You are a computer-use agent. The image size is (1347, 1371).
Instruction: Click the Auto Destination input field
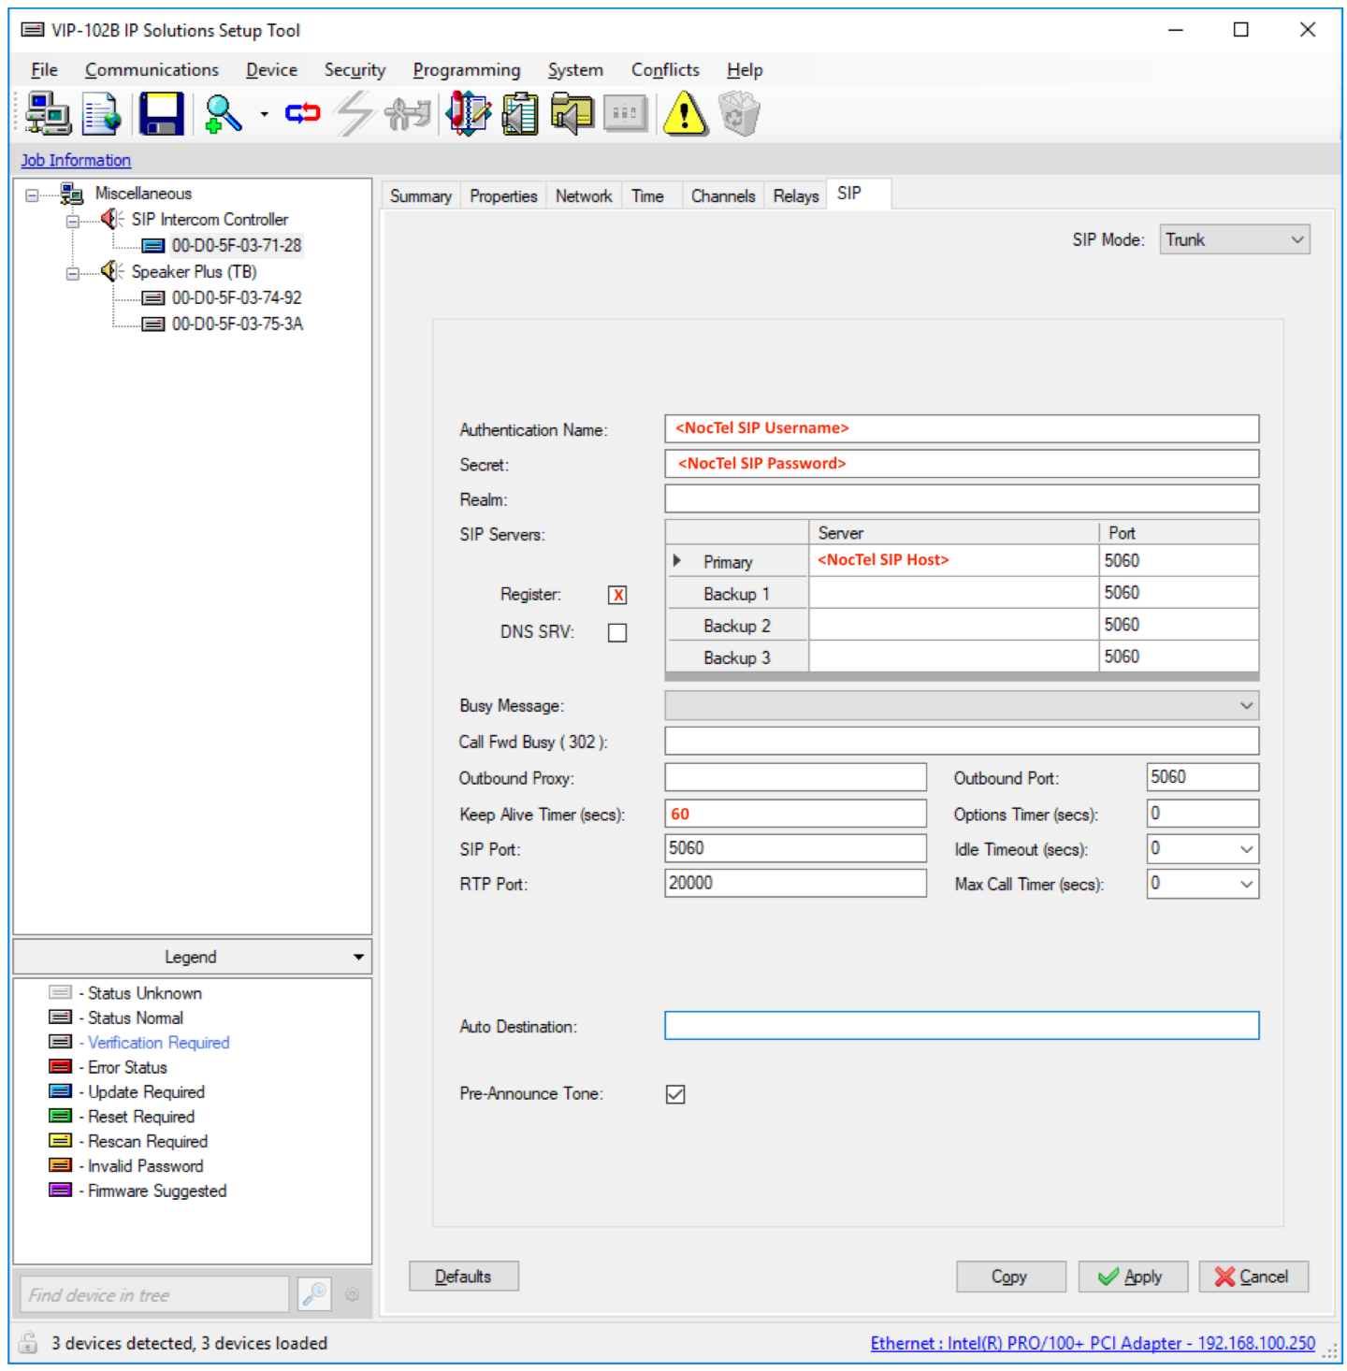point(961,1026)
